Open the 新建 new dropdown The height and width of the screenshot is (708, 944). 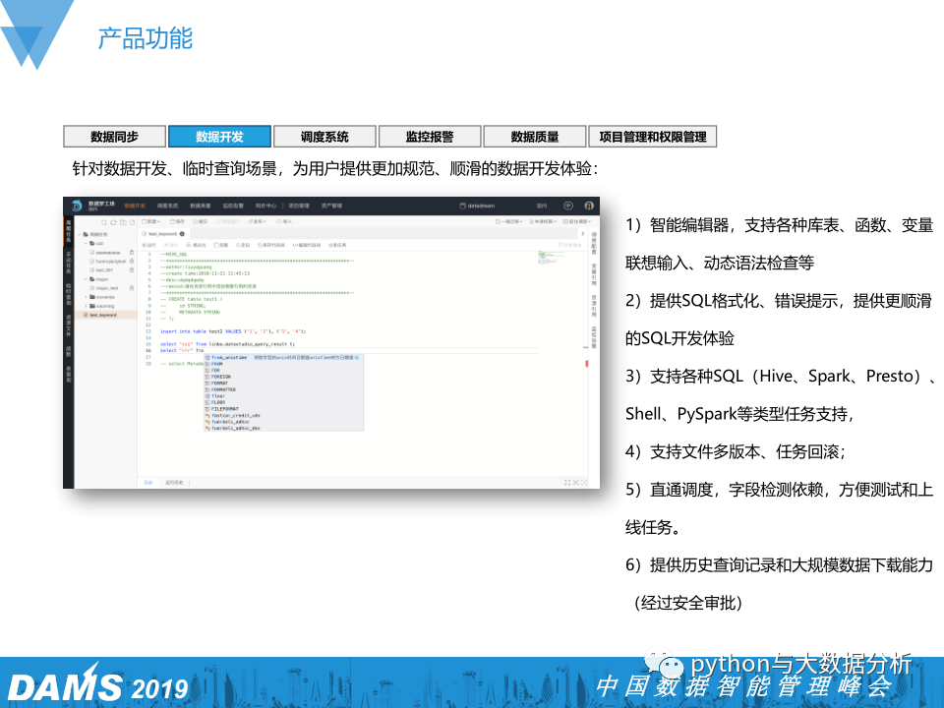click(149, 221)
